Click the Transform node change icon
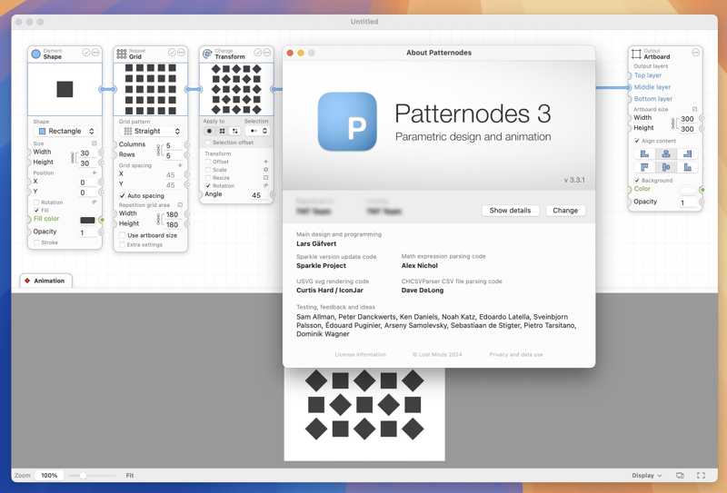The width and height of the screenshot is (727, 493). click(207, 54)
